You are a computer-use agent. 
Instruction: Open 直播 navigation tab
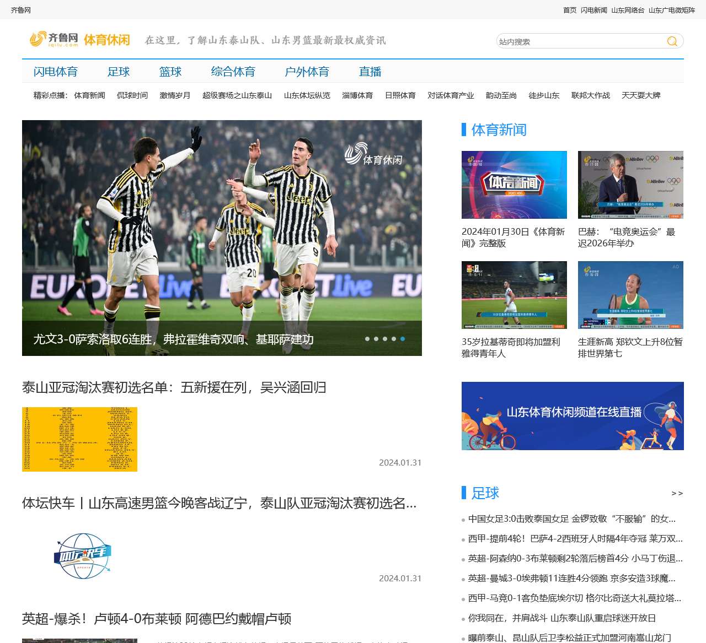coord(370,72)
